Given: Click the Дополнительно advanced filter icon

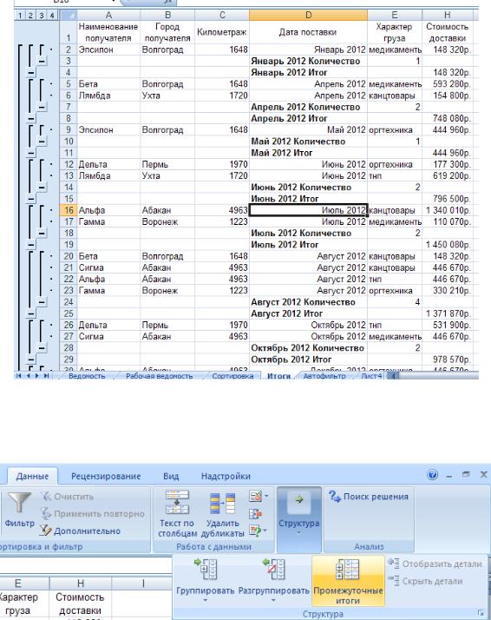Looking at the screenshot, I should [46, 531].
